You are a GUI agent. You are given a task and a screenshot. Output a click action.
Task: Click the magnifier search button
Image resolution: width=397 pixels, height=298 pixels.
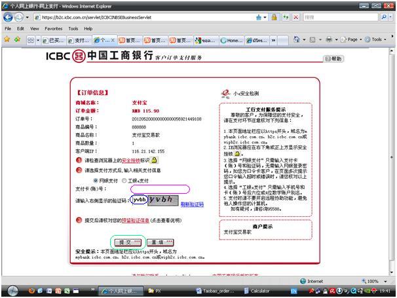pos(384,17)
